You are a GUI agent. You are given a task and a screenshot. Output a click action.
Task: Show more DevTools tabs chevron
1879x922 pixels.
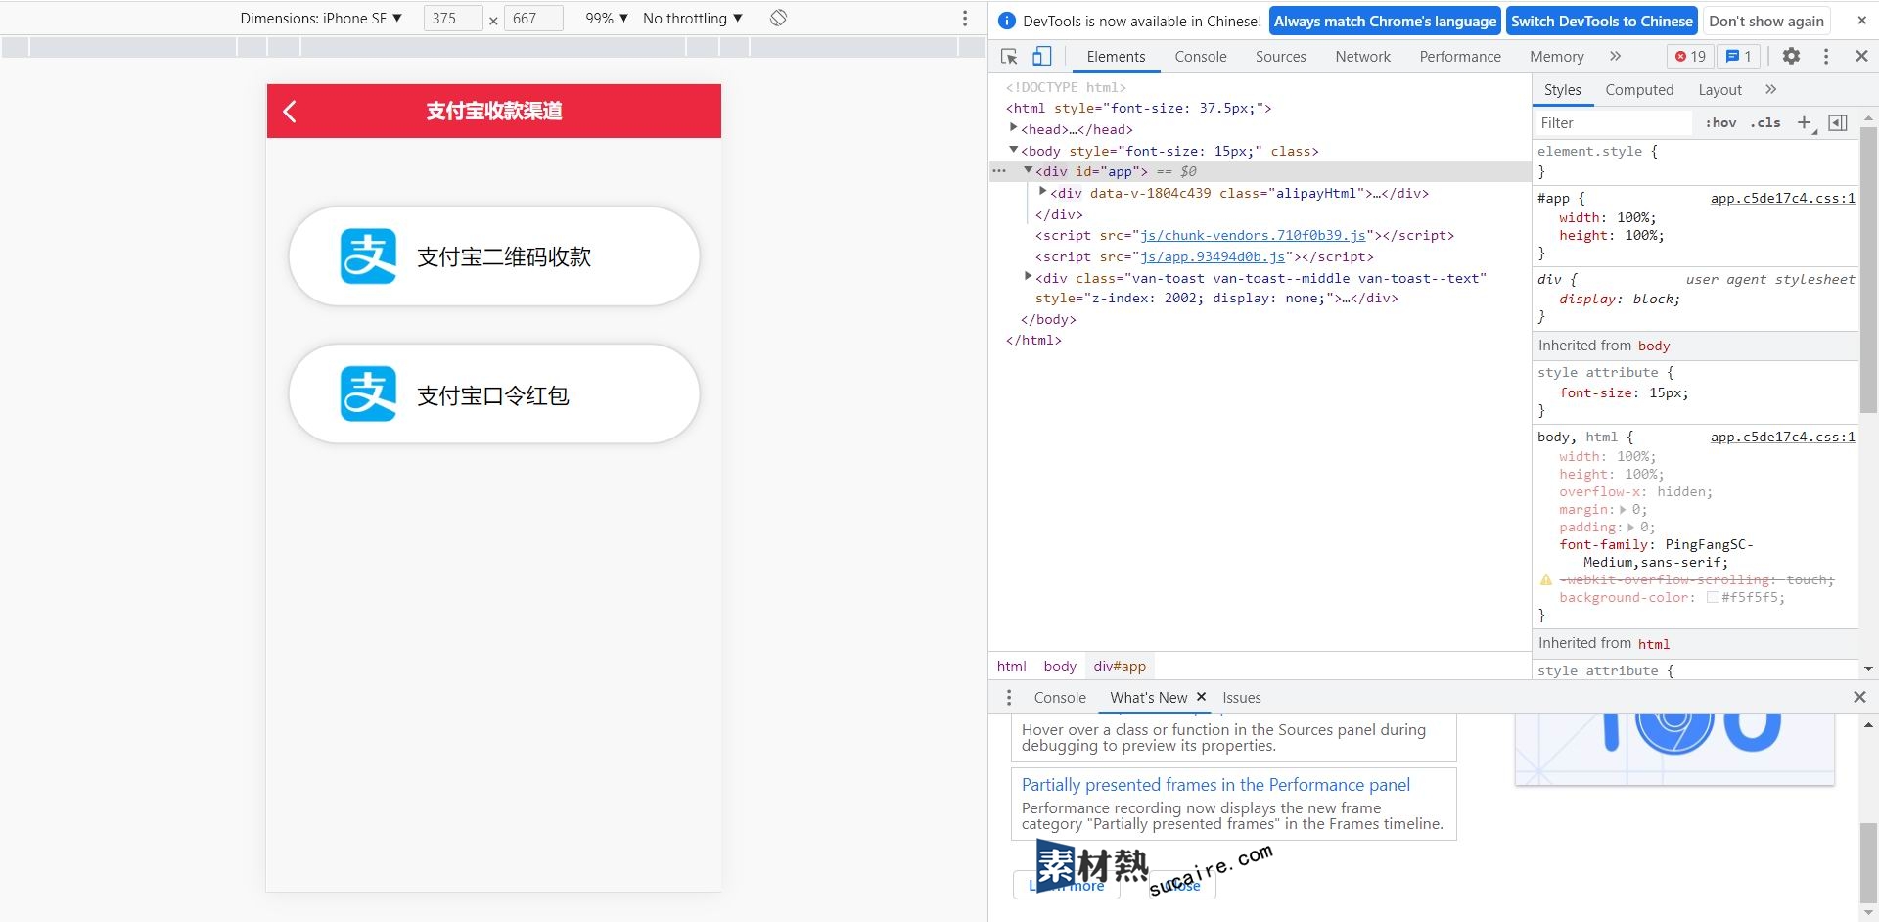coord(1616,57)
